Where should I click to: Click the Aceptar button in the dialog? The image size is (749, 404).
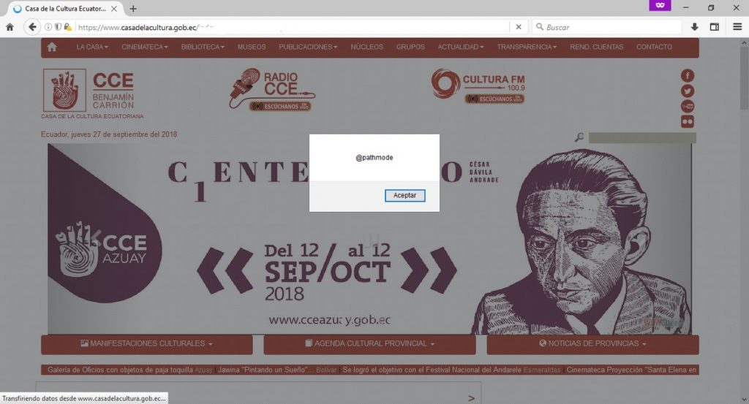pyautogui.click(x=404, y=196)
